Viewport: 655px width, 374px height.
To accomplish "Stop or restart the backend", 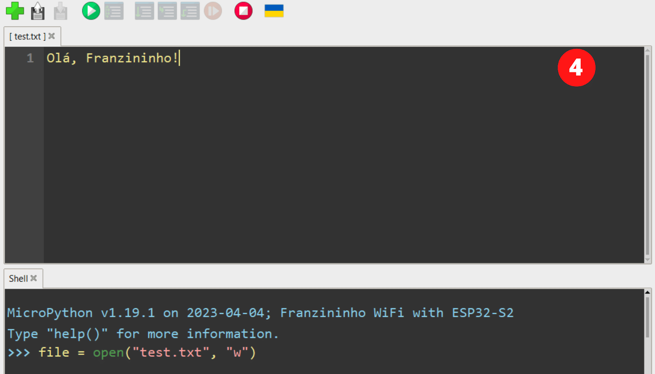I will (x=244, y=11).
